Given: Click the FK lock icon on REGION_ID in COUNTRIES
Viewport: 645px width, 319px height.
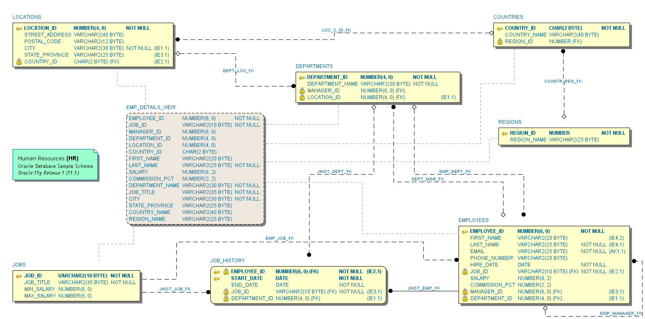Looking at the screenshot, I should click(x=499, y=42).
